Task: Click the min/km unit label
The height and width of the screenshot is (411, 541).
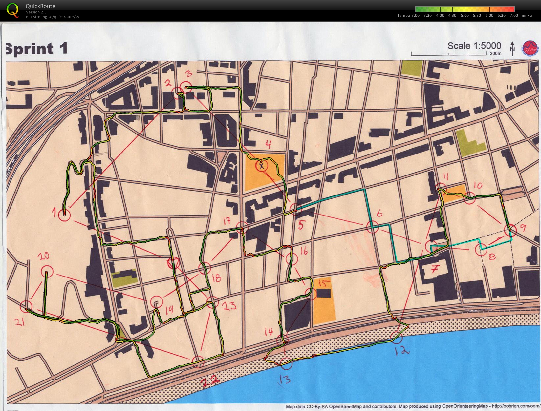Action: [x=528, y=15]
